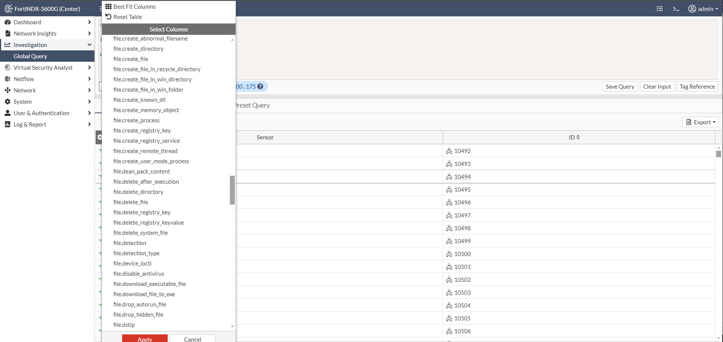Click the session icon beside ID 10492
The image size is (723, 342).
449,151
